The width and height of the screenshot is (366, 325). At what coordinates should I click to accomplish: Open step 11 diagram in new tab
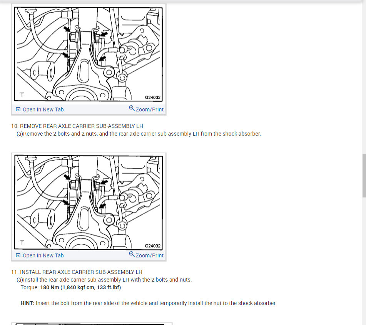pos(40,255)
